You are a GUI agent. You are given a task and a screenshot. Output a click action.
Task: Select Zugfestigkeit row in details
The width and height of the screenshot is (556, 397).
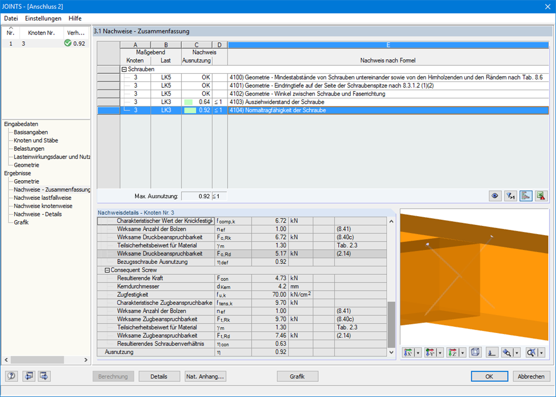[242, 294]
